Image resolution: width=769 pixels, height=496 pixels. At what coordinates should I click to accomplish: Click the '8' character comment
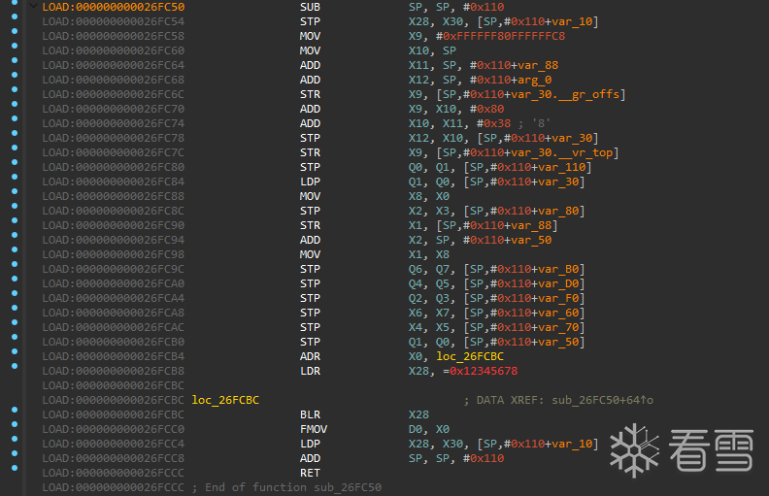click(541, 123)
